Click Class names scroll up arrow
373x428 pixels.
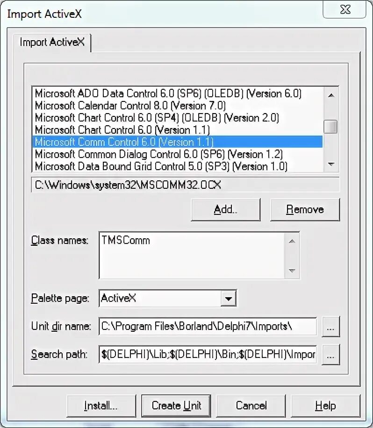[292, 241]
